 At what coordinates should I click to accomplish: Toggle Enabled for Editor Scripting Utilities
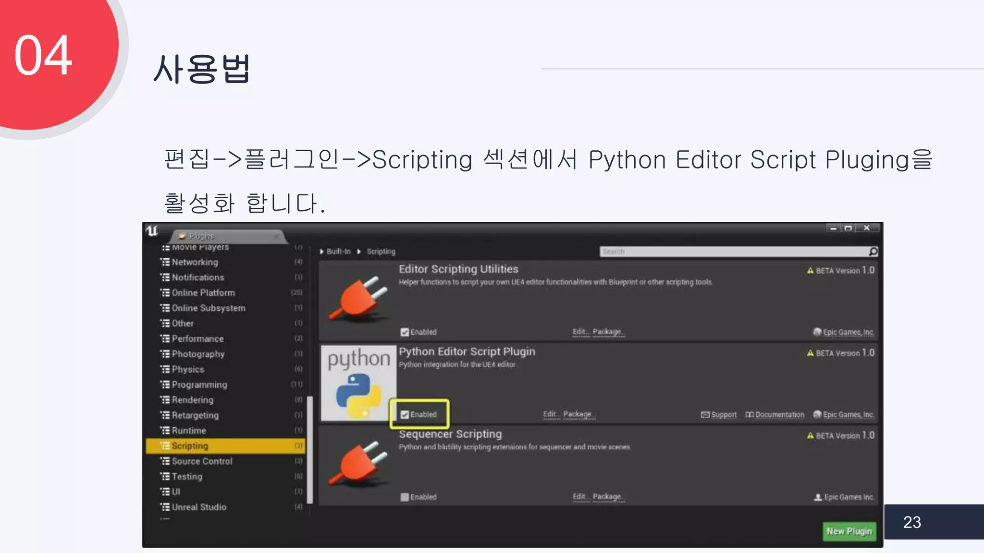(x=405, y=332)
